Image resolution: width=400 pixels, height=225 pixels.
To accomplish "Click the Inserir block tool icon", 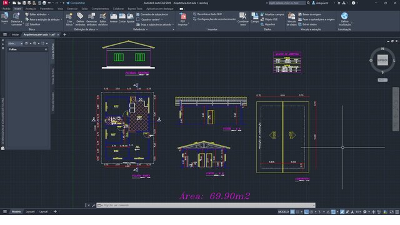I will click(x=4, y=16).
